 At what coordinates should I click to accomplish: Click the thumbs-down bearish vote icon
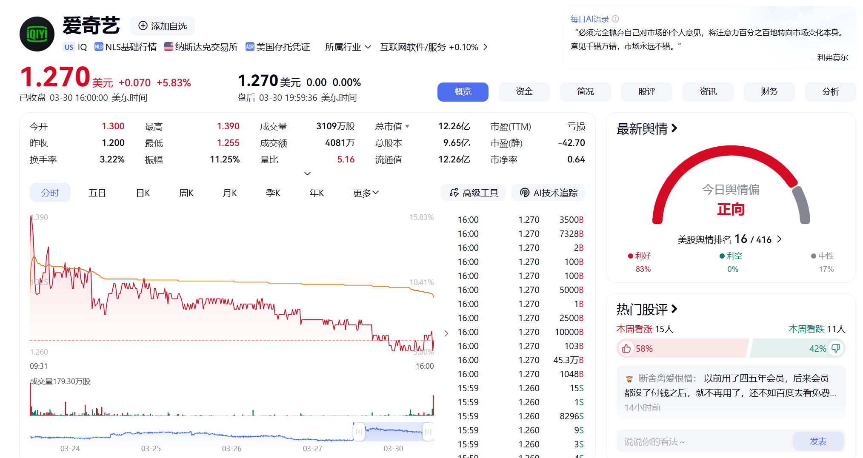(x=836, y=349)
